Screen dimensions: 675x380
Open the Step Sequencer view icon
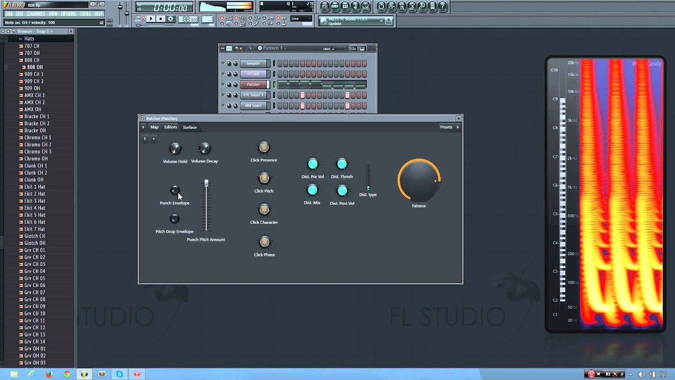pyautogui.click(x=335, y=6)
